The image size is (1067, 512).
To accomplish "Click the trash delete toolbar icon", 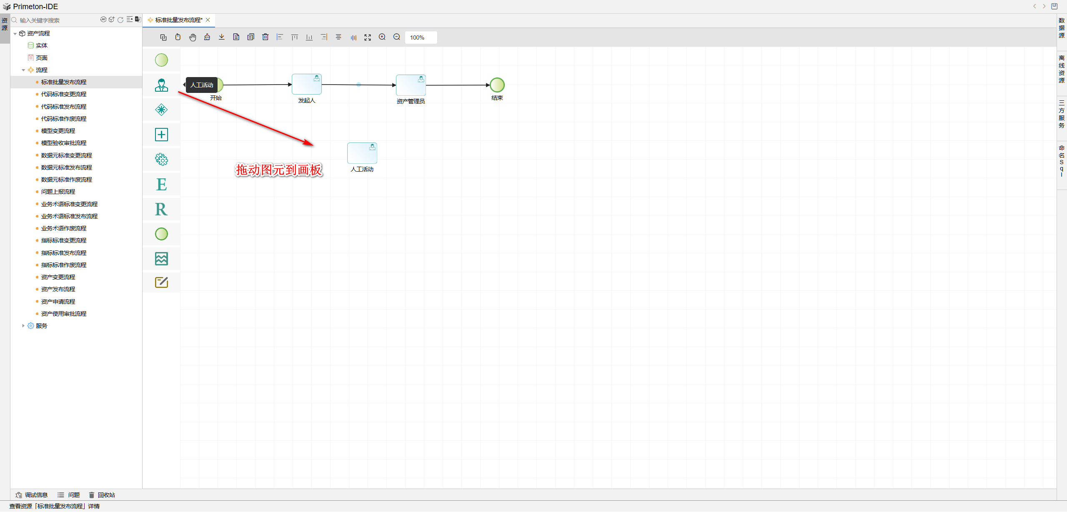I will coord(265,37).
